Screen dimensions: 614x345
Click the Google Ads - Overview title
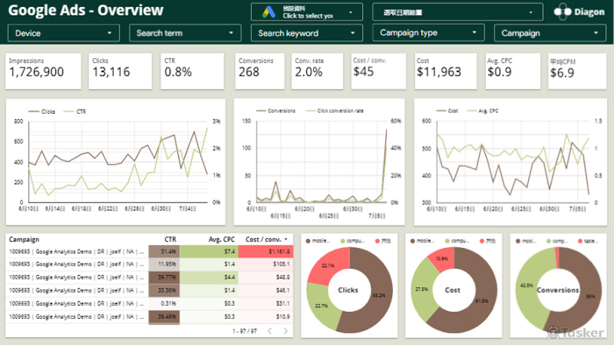pos(86,10)
